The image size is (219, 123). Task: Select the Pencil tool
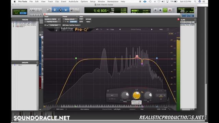point(77,10)
